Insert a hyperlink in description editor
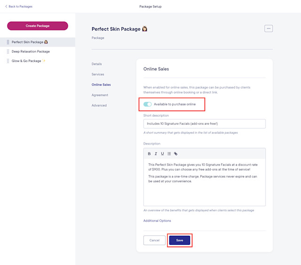The height and width of the screenshot is (265, 301). pyautogui.click(x=175, y=153)
